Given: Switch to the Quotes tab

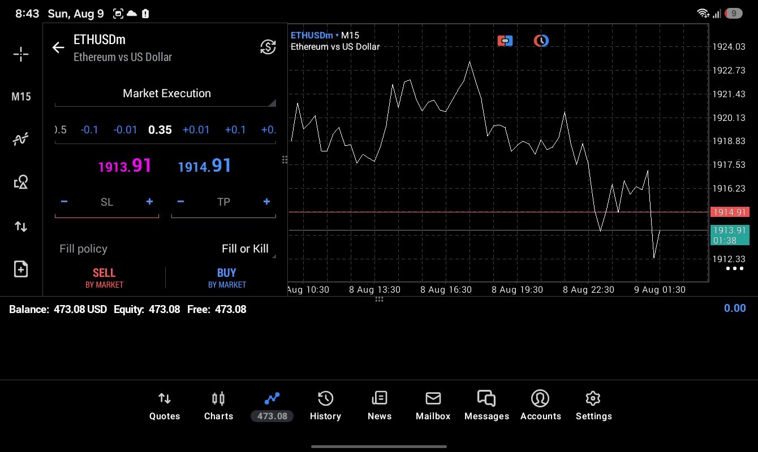Looking at the screenshot, I should [165, 406].
